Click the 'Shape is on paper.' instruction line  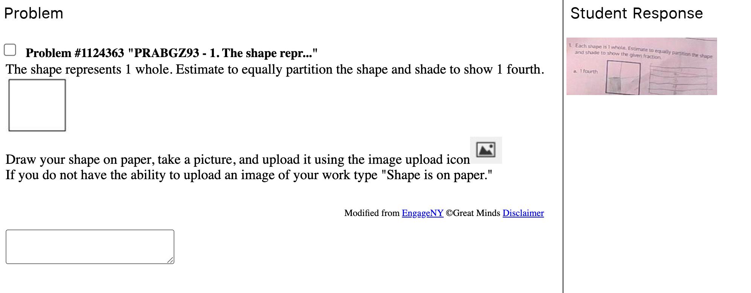click(249, 175)
